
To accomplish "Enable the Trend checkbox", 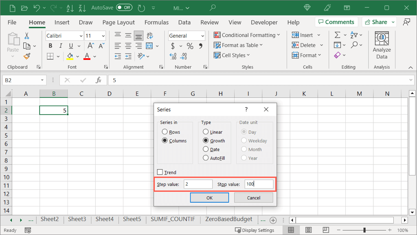I will point(160,172).
